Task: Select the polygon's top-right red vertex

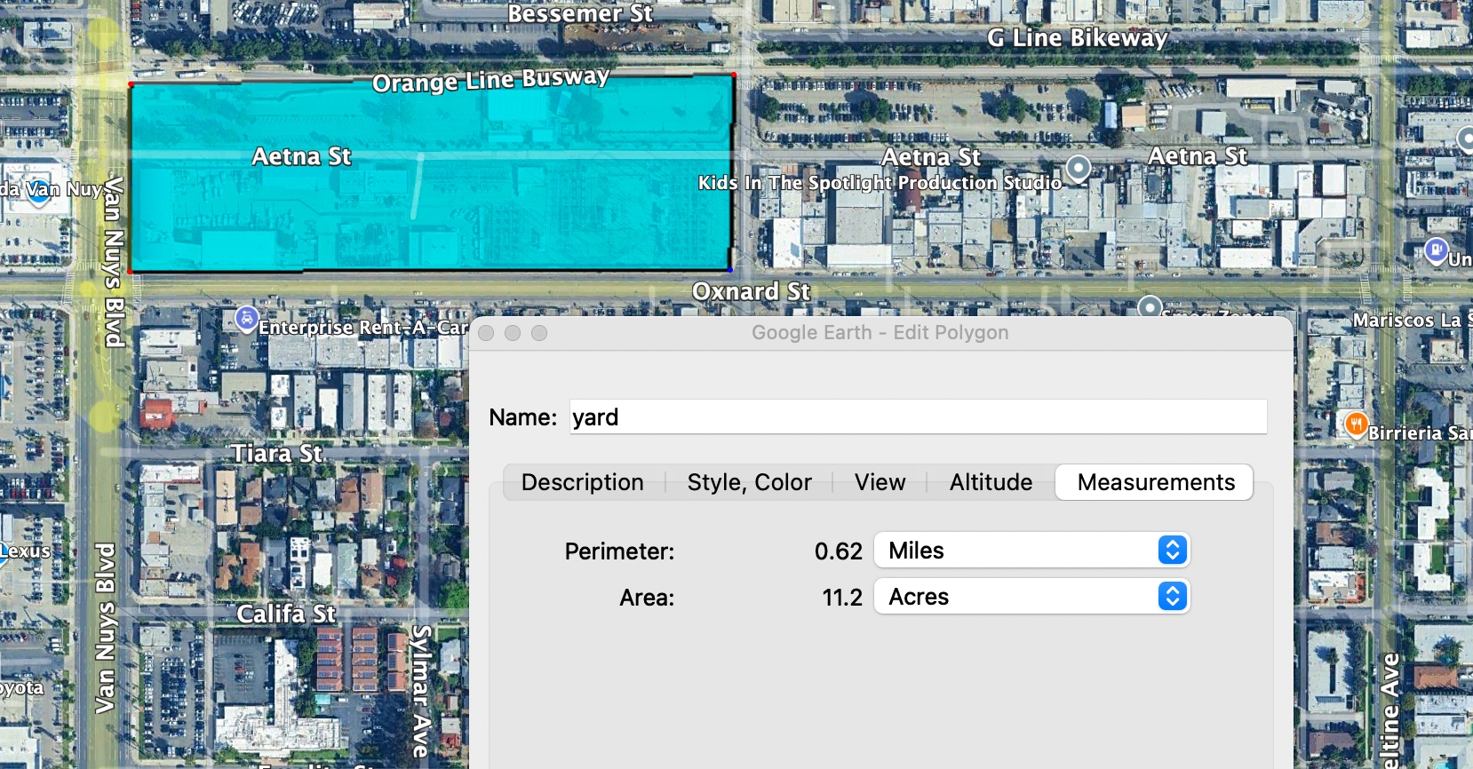Action: pos(734,75)
